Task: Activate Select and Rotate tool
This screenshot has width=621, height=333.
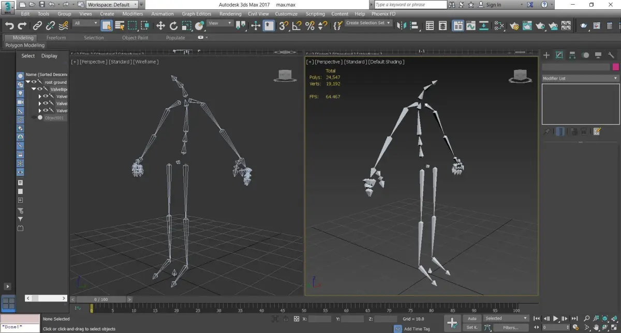Action: pyautogui.click(x=173, y=25)
